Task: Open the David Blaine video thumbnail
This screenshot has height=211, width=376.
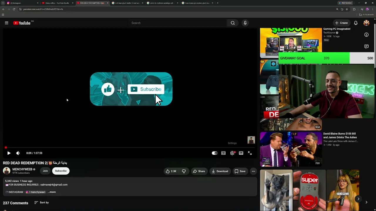Action: [291, 149]
